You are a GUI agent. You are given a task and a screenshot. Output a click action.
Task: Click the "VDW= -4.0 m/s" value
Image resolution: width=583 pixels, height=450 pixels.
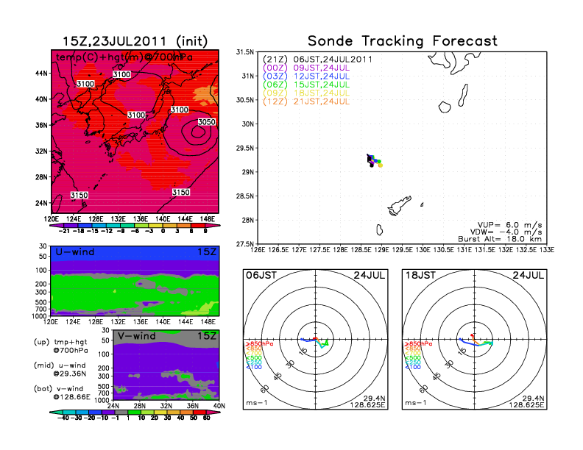pyautogui.click(x=506, y=232)
